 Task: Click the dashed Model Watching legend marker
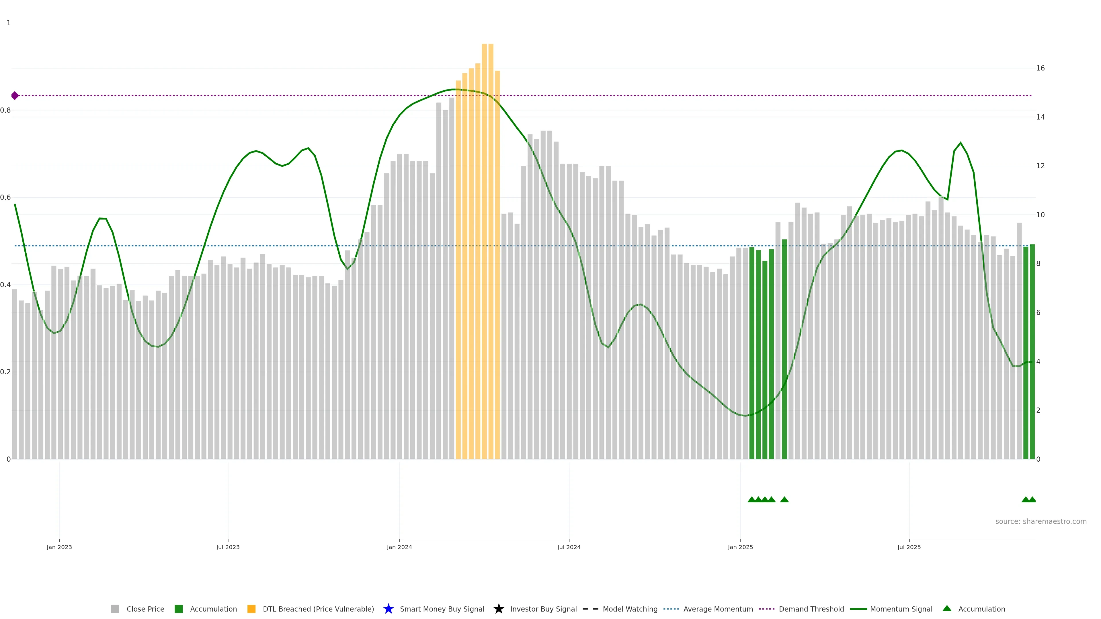590,609
